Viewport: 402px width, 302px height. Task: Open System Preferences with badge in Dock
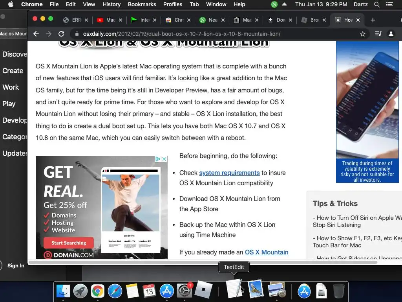click(185, 291)
